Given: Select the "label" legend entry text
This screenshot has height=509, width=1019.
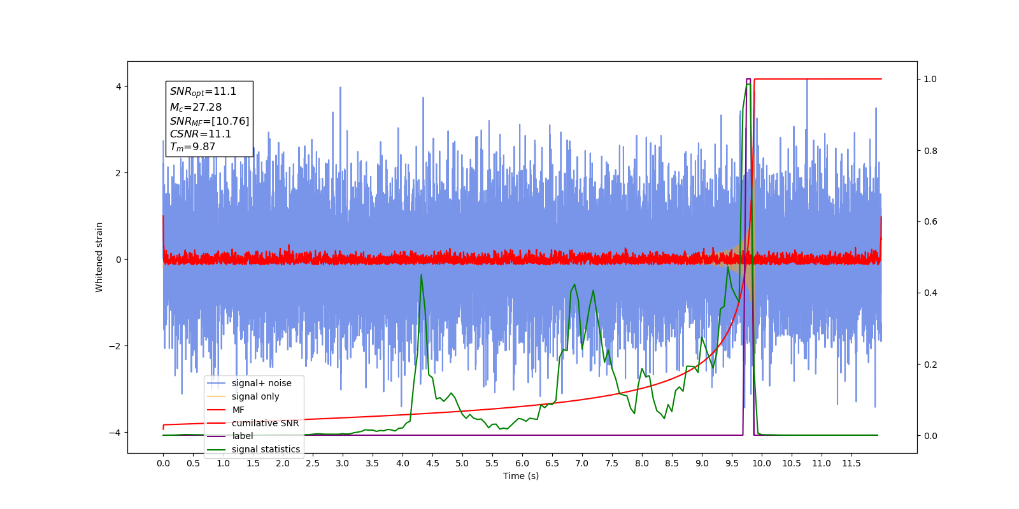Looking at the screenshot, I should point(243,436).
